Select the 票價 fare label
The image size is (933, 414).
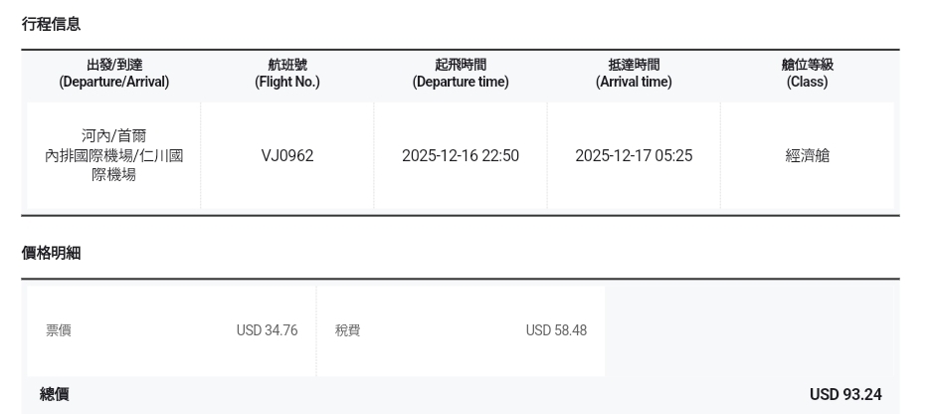(x=59, y=330)
